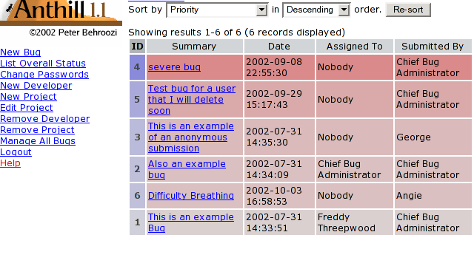Click Nobody in the severe bug row
This screenshot has height=266, width=474.
click(336, 67)
